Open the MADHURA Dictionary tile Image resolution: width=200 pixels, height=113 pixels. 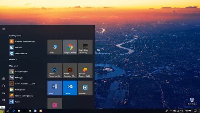click(x=85, y=47)
